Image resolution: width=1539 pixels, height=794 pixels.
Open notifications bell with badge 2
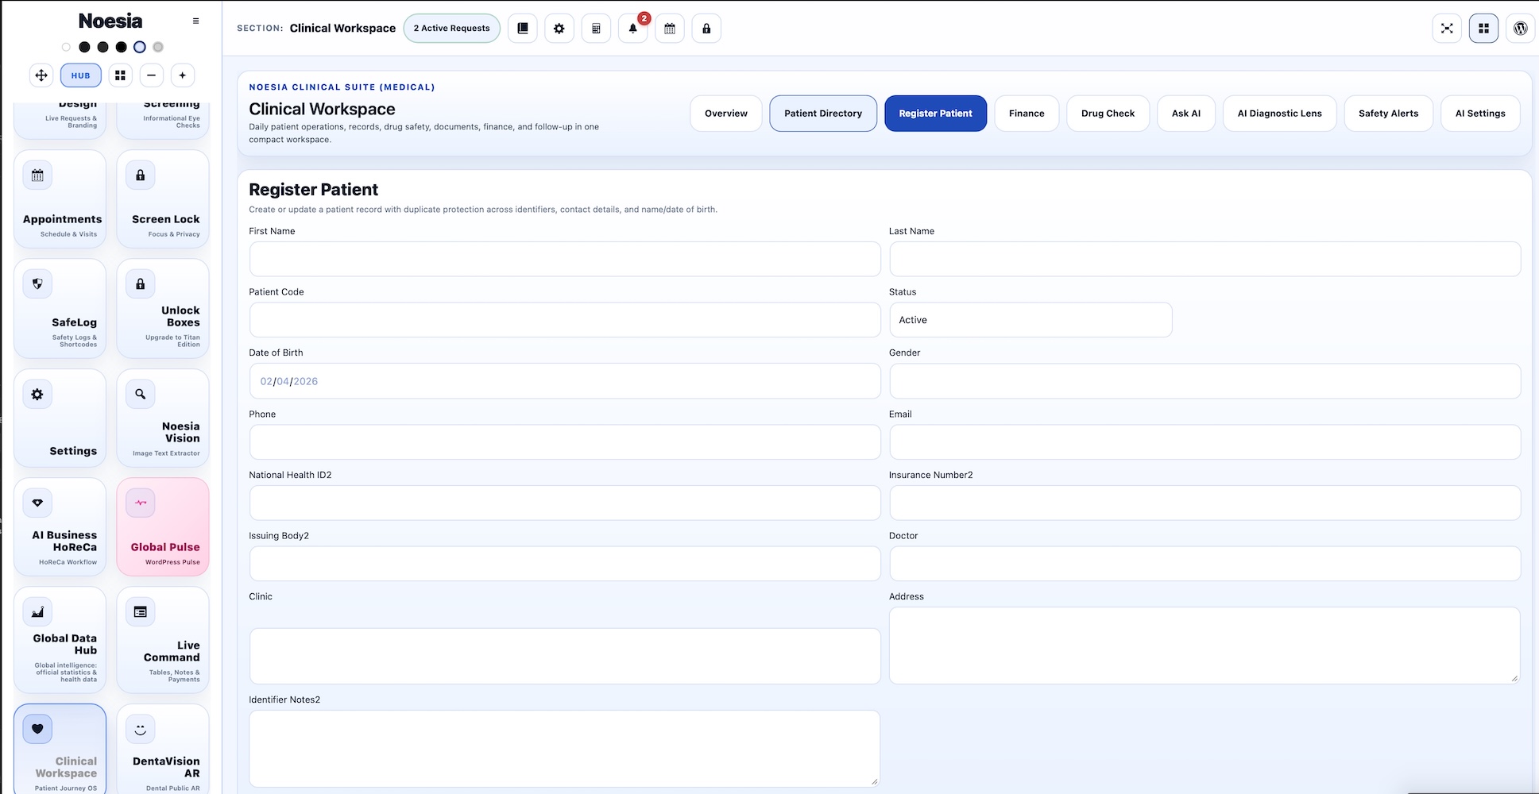click(x=633, y=29)
